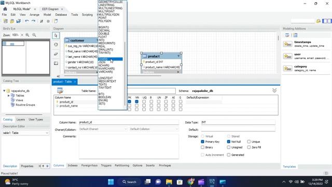Open Google Chrome from taskbar

pyautogui.click(x=190, y=182)
